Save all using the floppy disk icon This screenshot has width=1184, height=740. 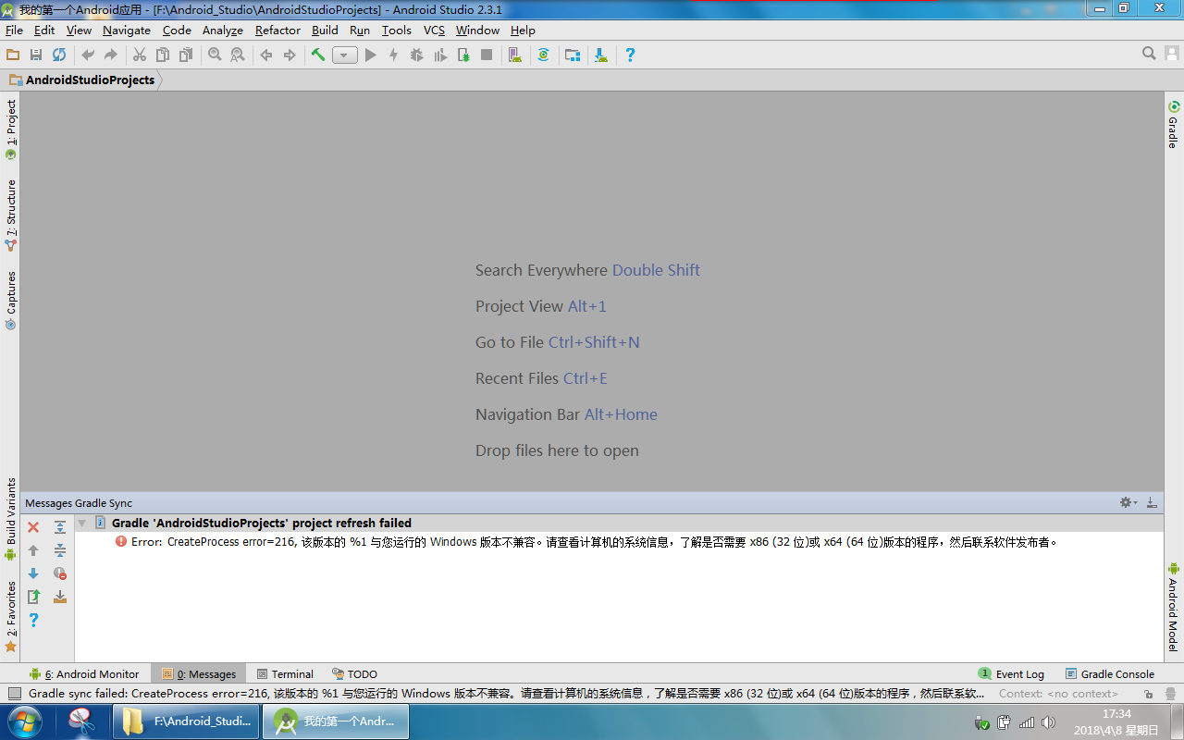[36, 55]
